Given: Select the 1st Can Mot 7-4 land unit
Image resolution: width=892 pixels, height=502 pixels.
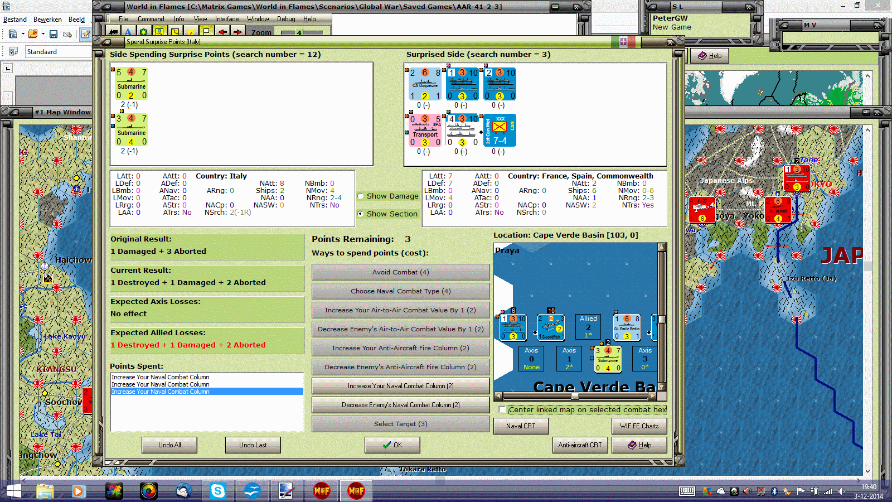Looking at the screenshot, I should tap(500, 131).
